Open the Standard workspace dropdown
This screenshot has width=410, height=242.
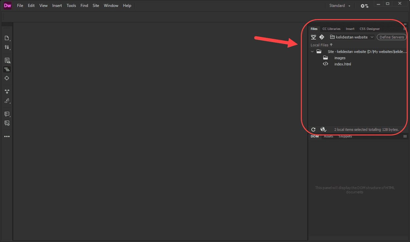coord(340,6)
